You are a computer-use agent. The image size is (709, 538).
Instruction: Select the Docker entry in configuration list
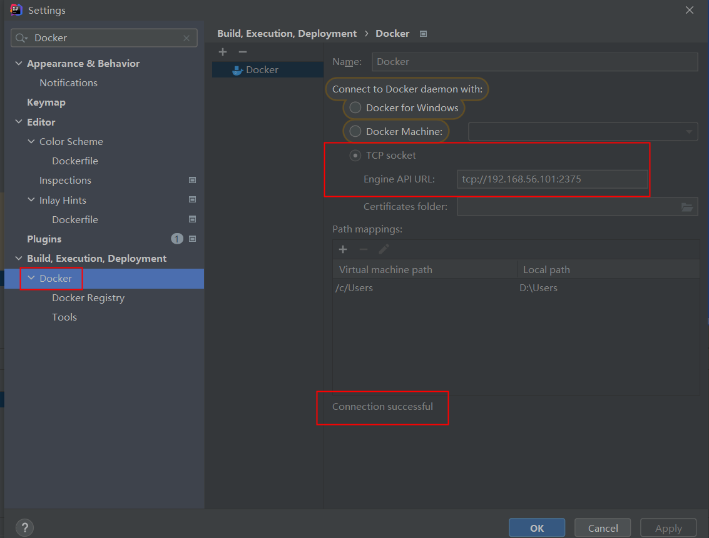268,70
